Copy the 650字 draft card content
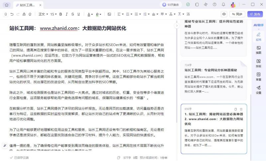266x161 pixels. pos(235,109)
